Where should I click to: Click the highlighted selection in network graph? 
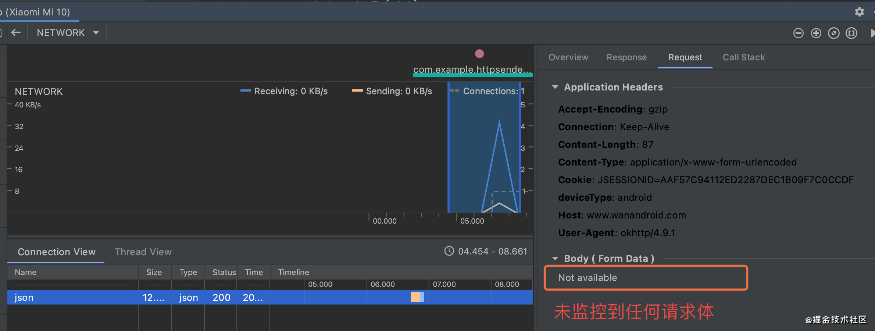(x=485, y=147)
